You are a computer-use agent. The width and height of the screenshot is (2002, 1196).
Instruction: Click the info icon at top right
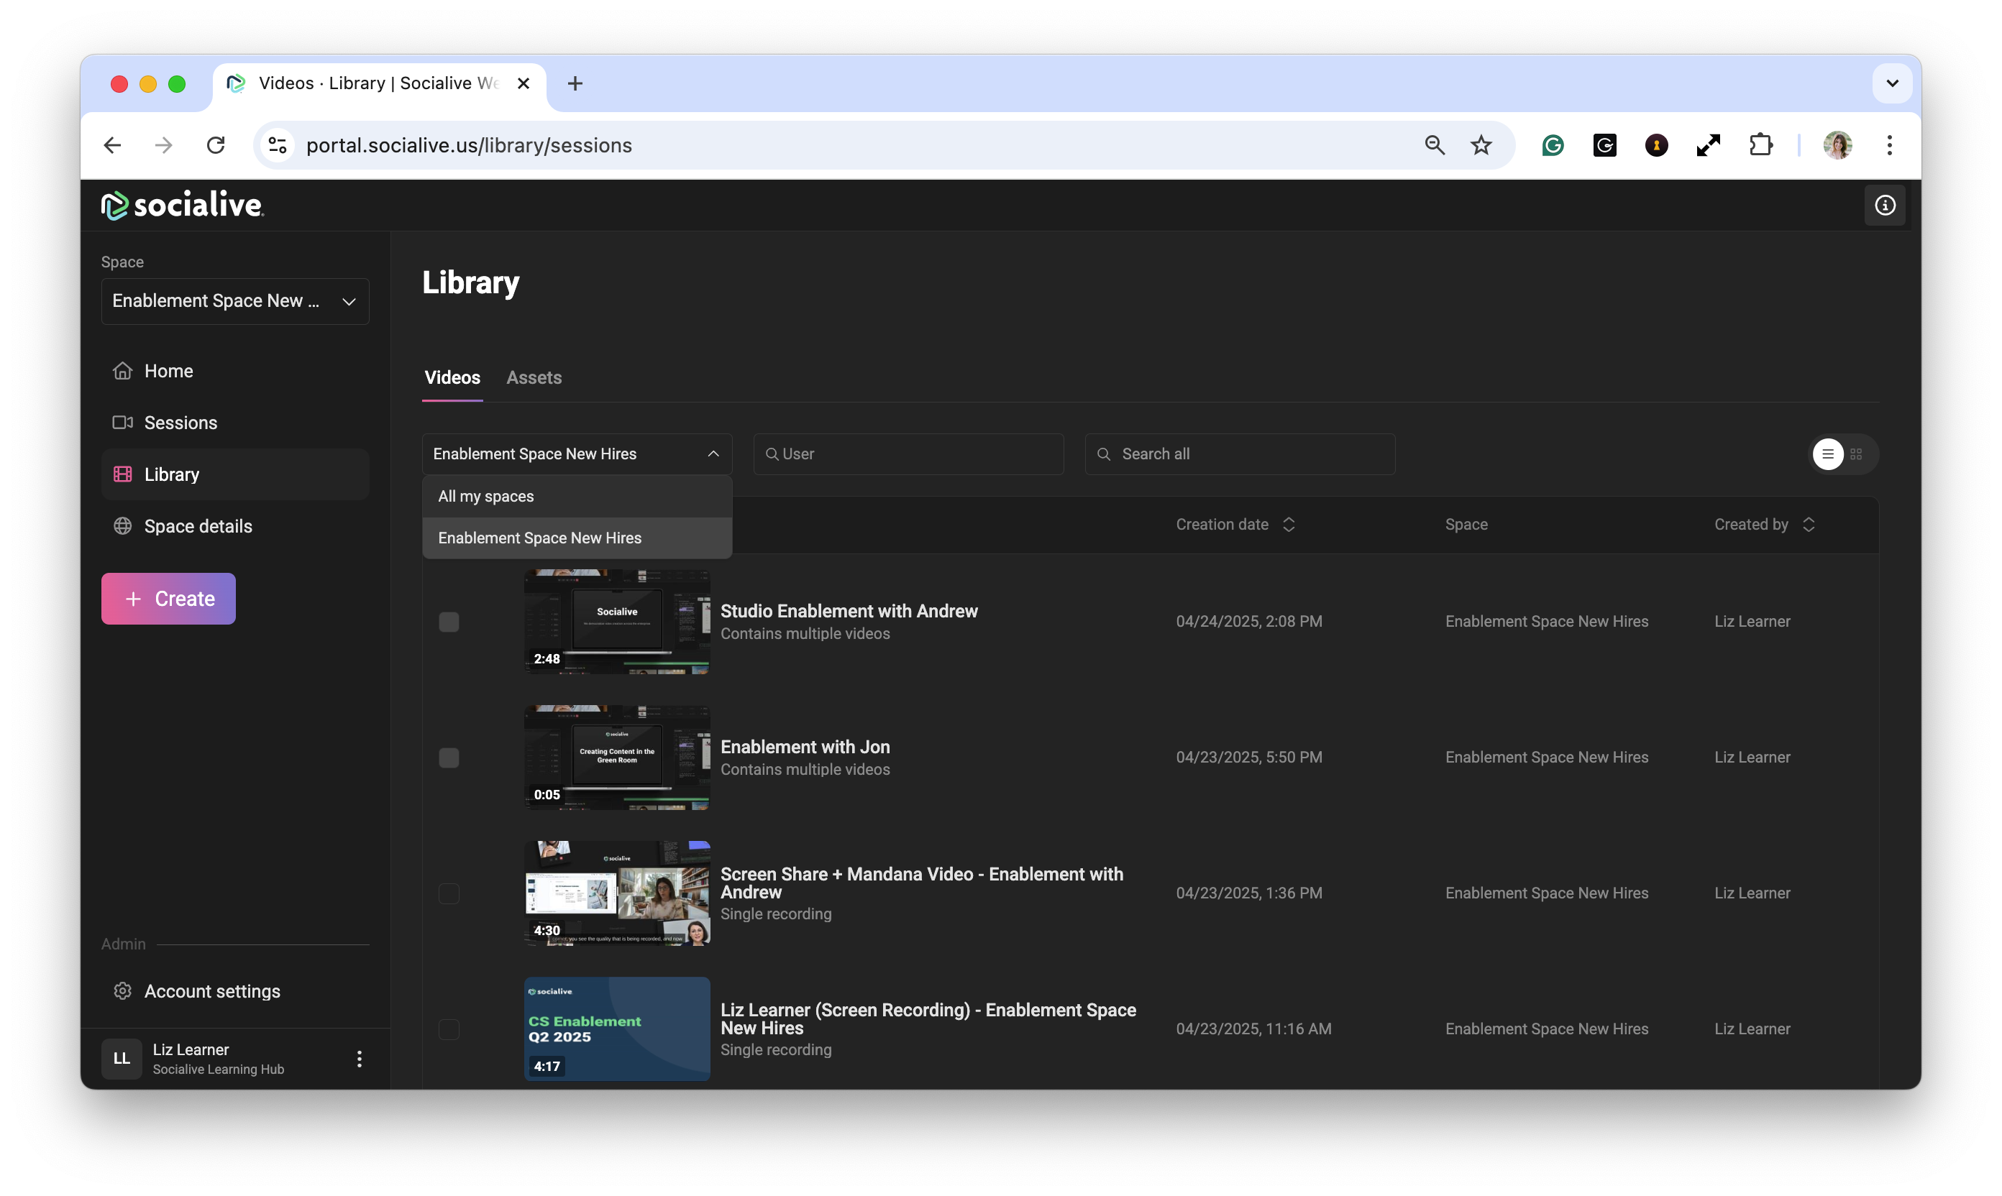tap(1884, 206)
